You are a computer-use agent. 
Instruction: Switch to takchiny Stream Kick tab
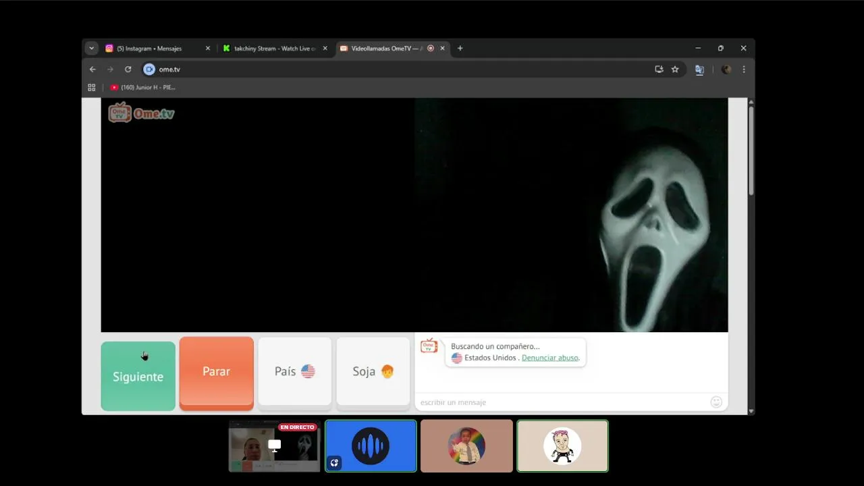point(274,49)
